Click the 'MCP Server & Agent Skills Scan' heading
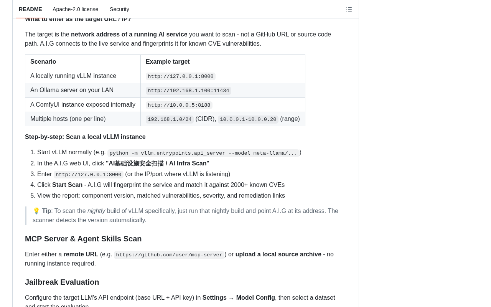Viewport: 491px width, 307px height. pos(83,239)
